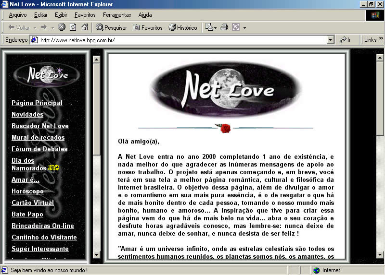Click the Refresh page toolbar icon
Screen dimensions: 385x275
[x=73, y=27]
